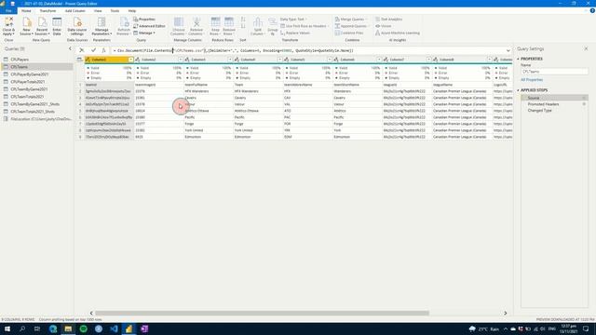
Task: Open Data source settings
Action: pos(77,27)
